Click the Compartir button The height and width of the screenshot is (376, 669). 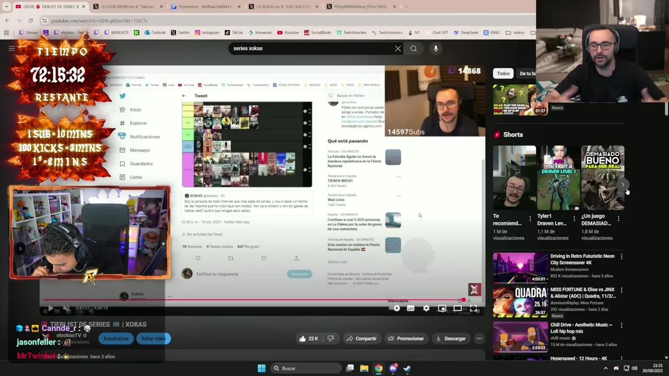coord(361,338)
